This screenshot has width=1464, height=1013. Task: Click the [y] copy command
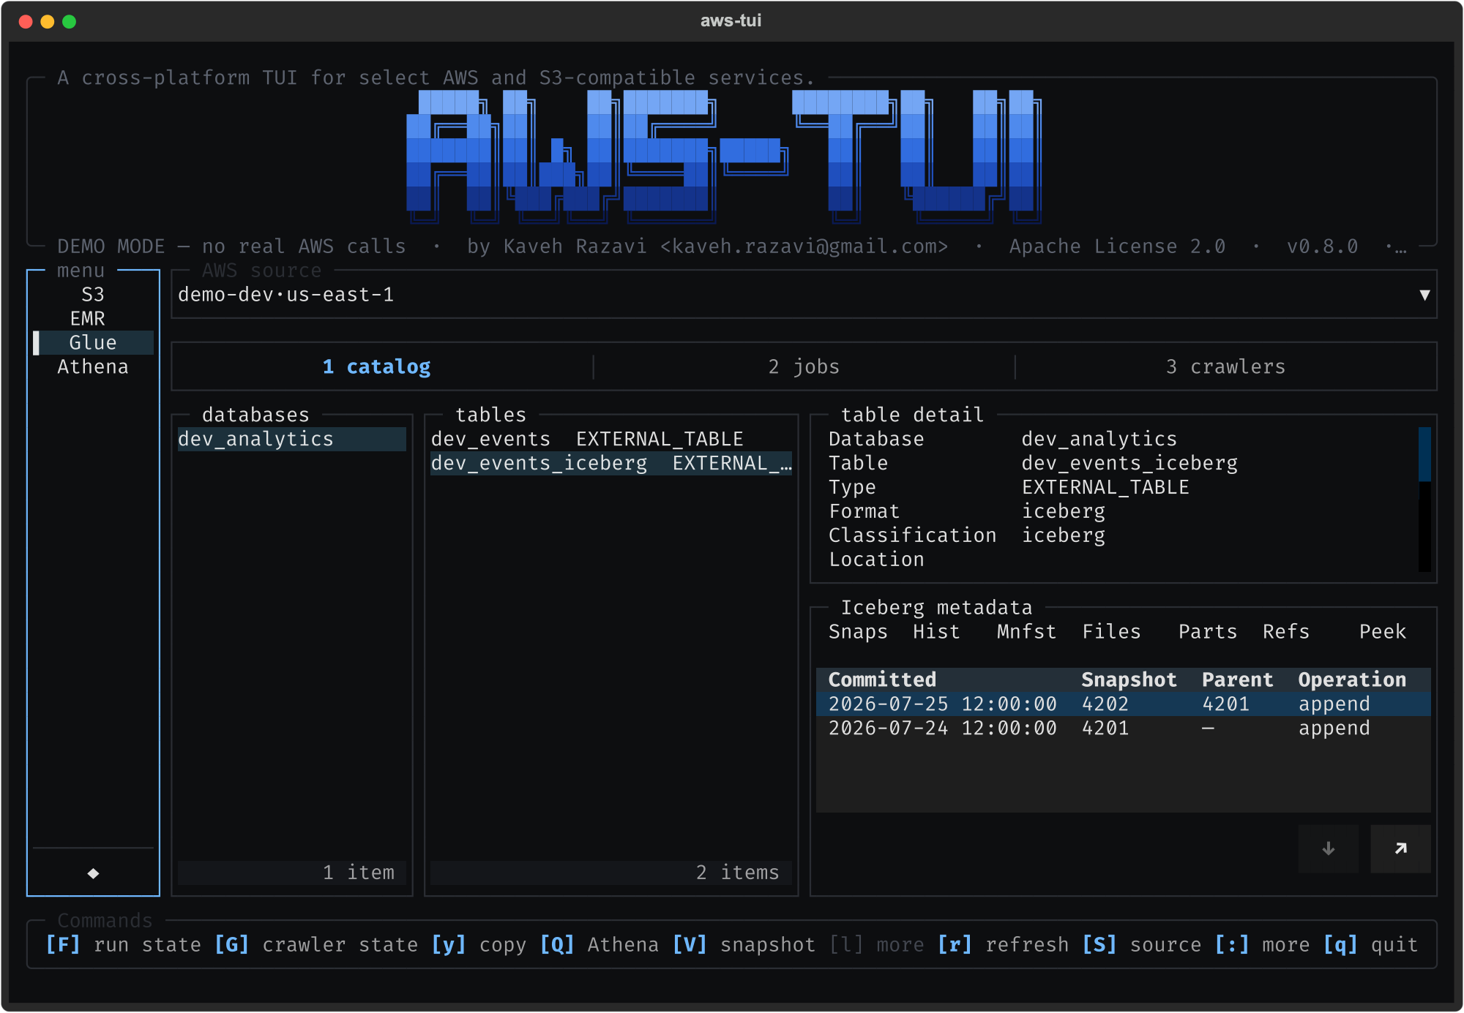pyautogui.click(x=479, y=945)
